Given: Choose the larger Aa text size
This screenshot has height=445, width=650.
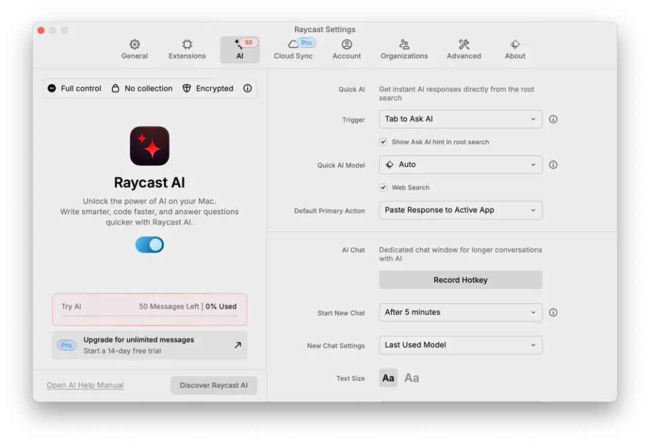Looking at the screenshot, I should [412, 378].
